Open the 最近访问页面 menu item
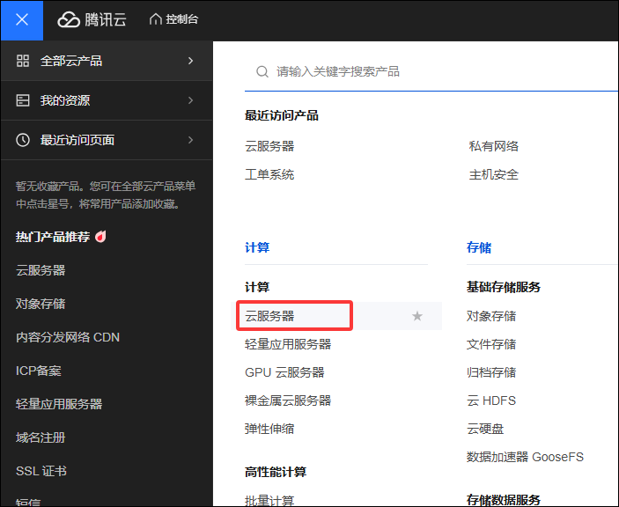619x507 pixels. click(107, 140)
